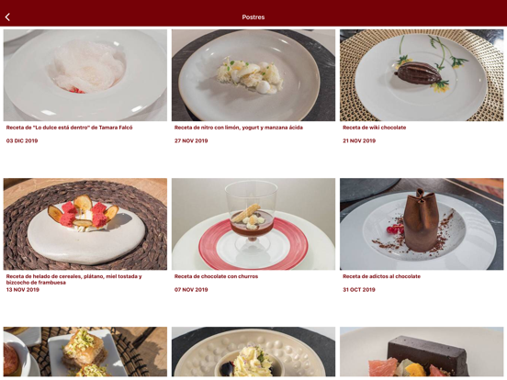The width and height of the screenshot is (507, 380).
Task: Select 'Receta de nitro con limón, yogurt y manzana ácida'
Action: coord(239,128)
